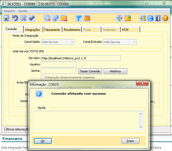This screenshot has height=151, width=172.
Task: Switch to the Conexão tab
Action: pyautogui.click(x=14, y=29)
